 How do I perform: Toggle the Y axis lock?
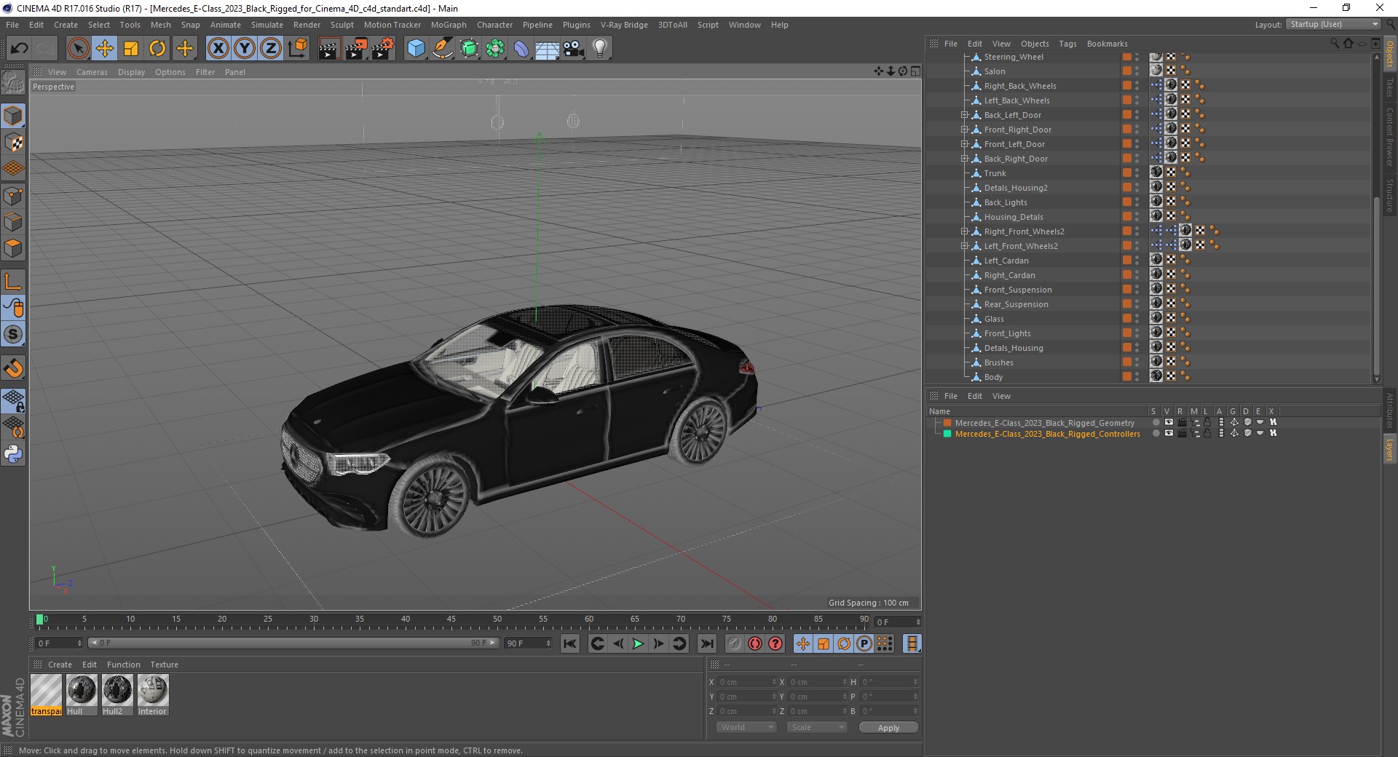[245, 49]
